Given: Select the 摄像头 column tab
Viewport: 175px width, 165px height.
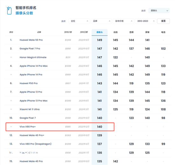Looking at the screenshot, I should click(100, 32).
